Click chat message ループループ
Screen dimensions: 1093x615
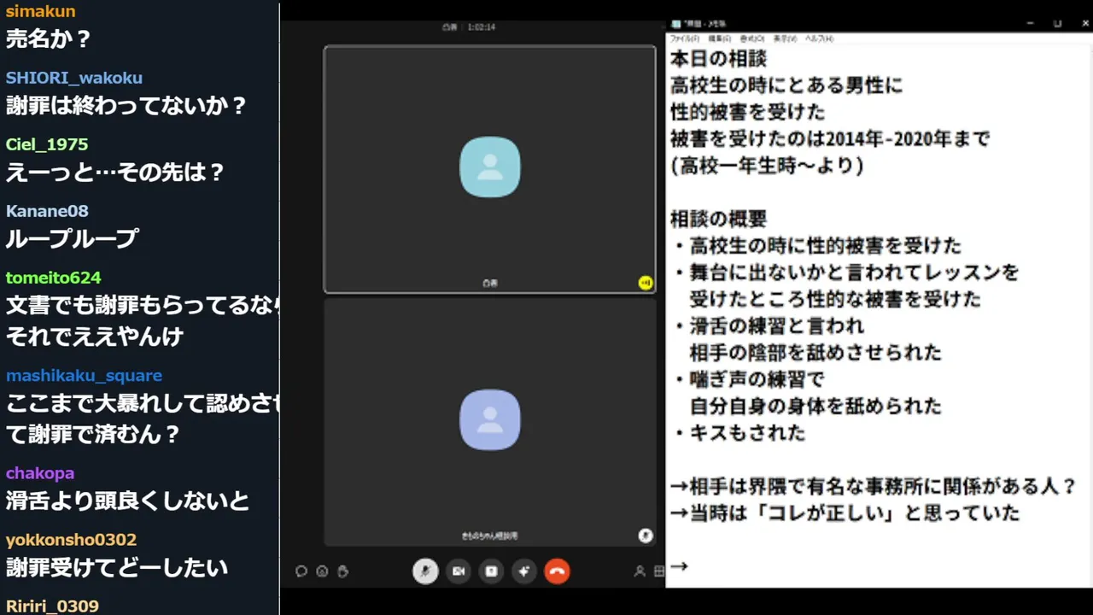pyautogui.click(x=72, y=238)
